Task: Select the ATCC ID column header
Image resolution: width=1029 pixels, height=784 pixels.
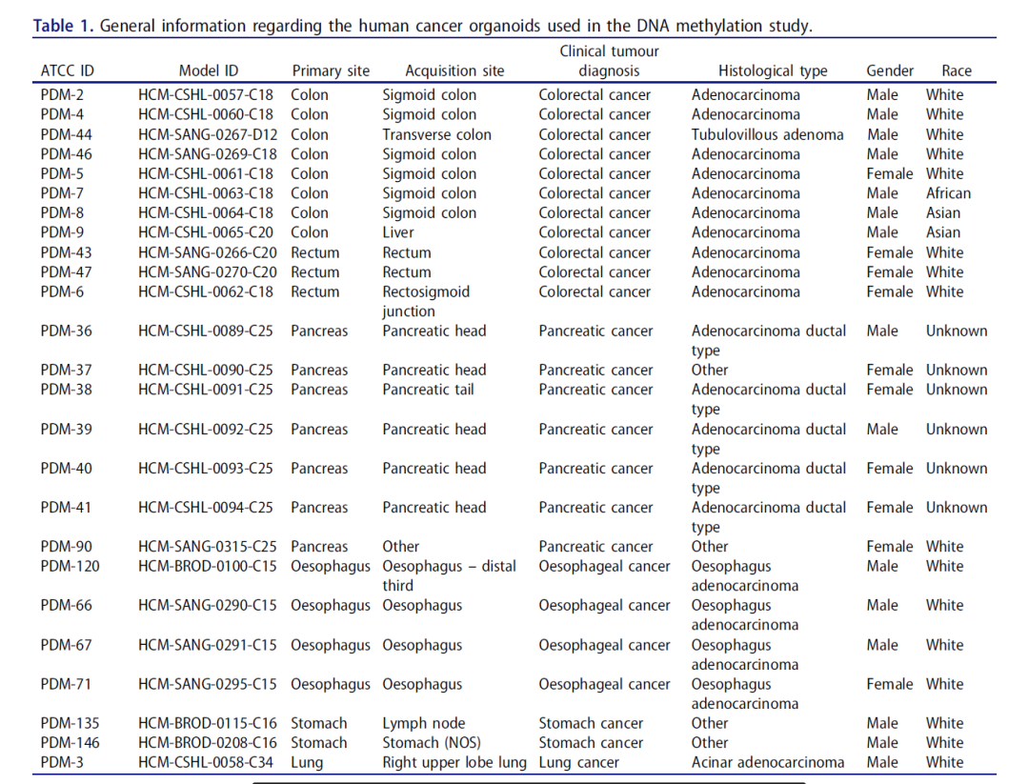Action: 68,70
